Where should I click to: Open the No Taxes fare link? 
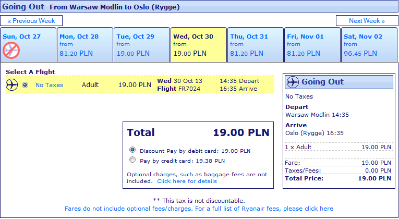(x=49, y=85)
